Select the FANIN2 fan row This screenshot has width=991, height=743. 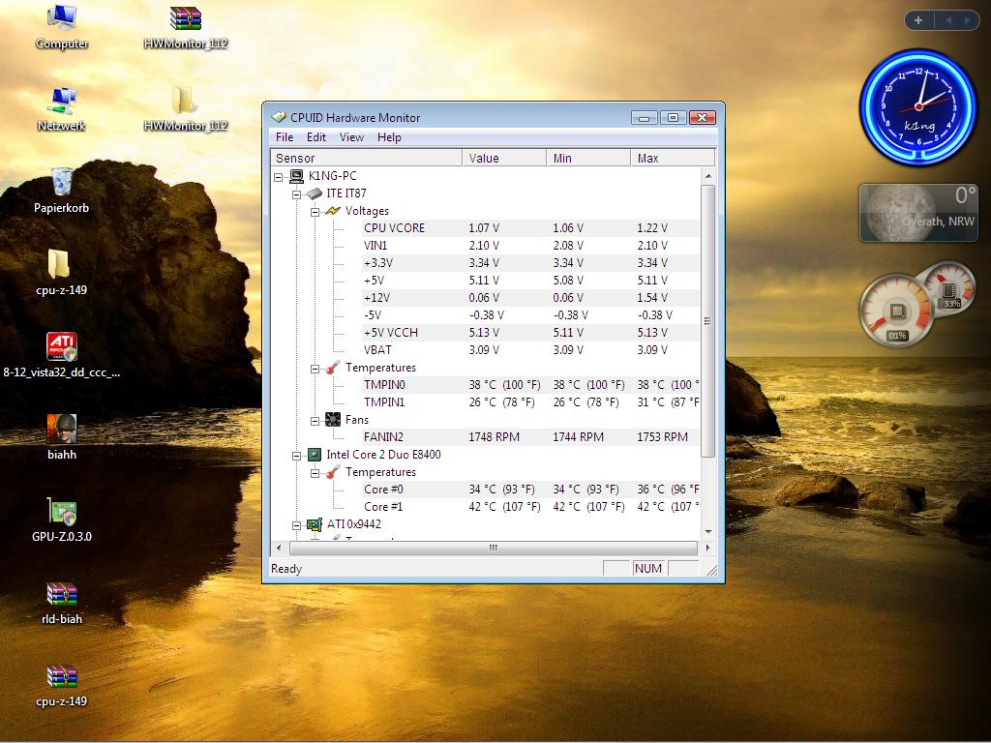coord(531,437)
